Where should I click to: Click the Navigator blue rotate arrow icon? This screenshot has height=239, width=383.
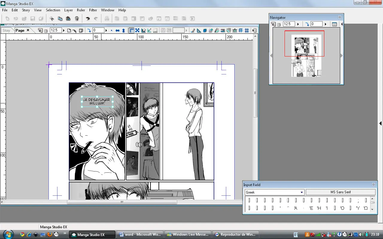click(307, 24)
